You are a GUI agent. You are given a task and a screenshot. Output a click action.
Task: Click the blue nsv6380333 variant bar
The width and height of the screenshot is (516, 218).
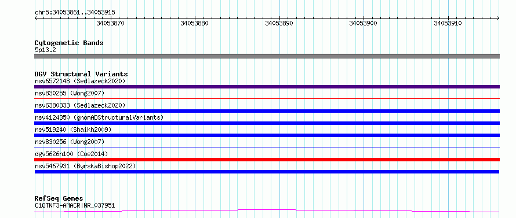click(x=267, y=111)
